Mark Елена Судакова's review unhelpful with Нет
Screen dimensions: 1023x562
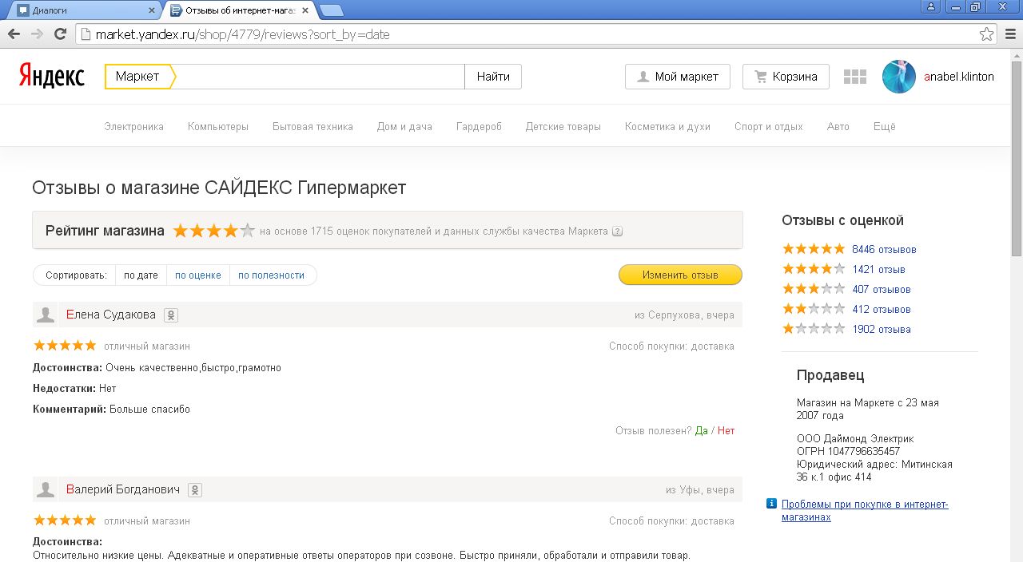pyautogui.click(x=726, y=430)
